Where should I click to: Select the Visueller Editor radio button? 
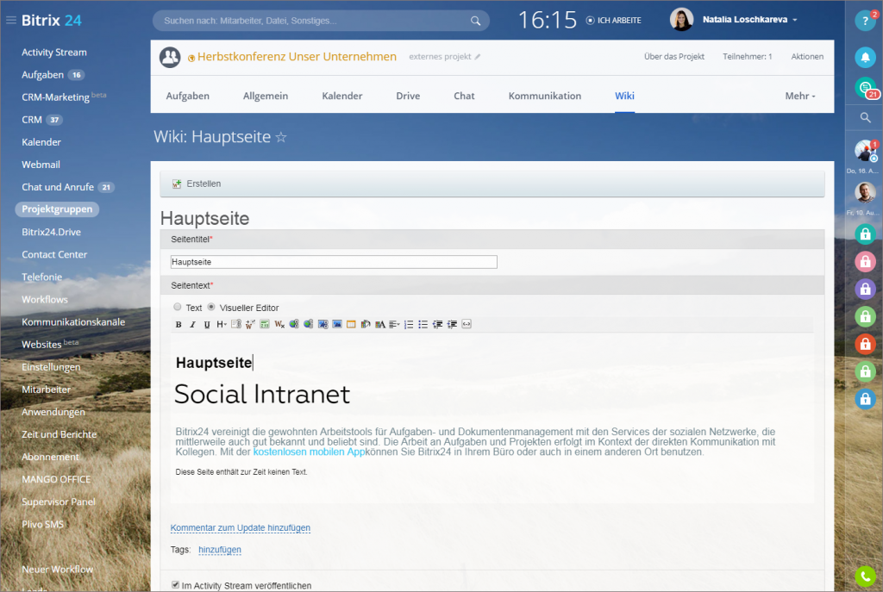(211, 307)
